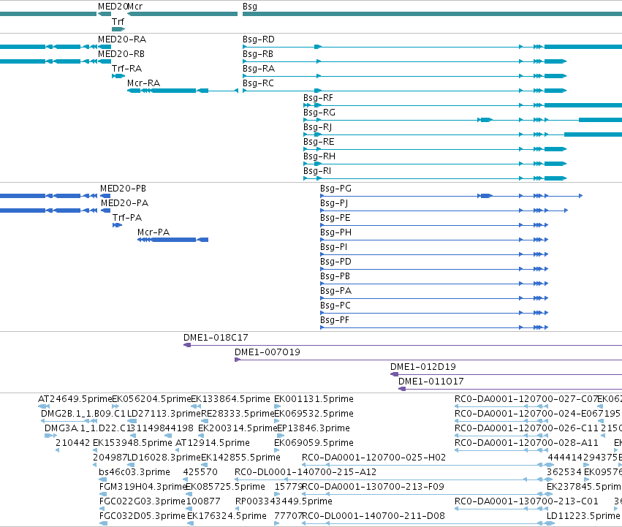Select the MED20-PA protein label
The width and height of the screenshot is (622, 527).
124,203
